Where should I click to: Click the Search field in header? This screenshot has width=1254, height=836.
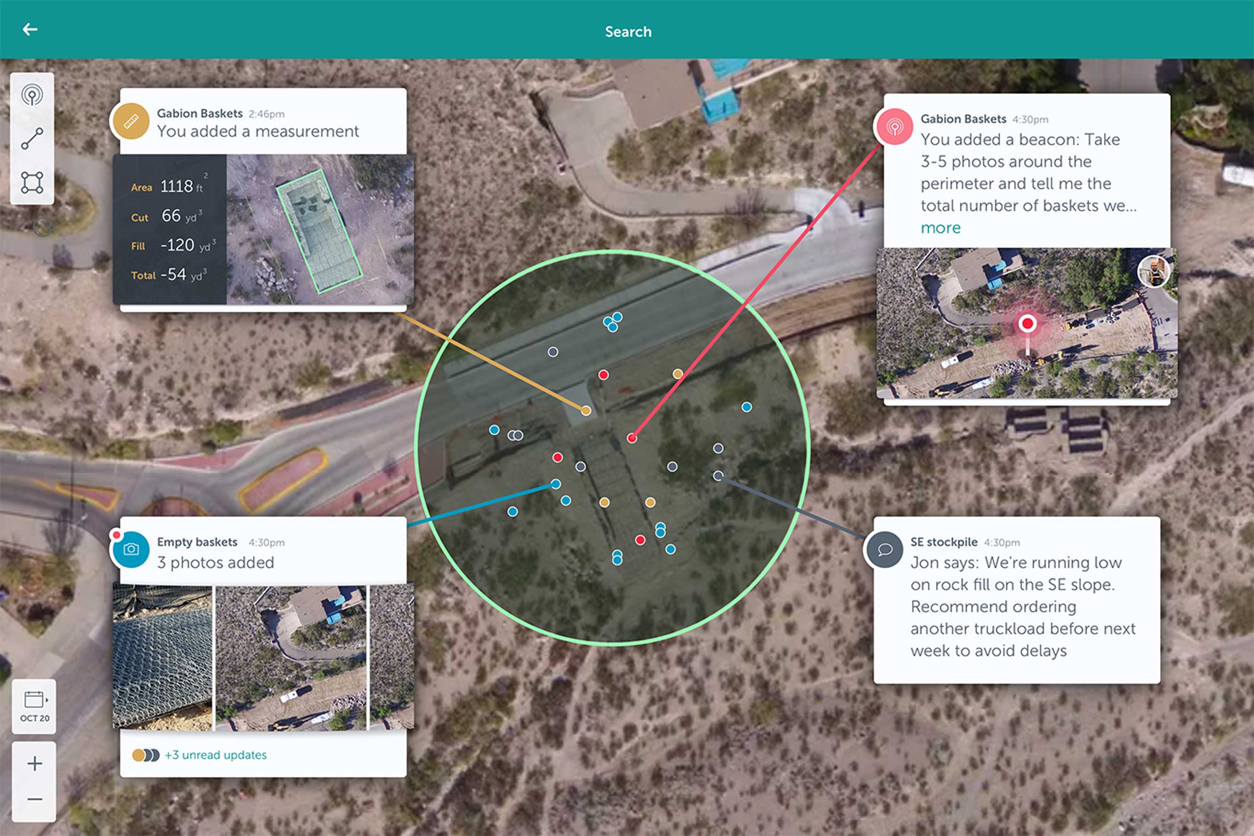click(627, 32)
